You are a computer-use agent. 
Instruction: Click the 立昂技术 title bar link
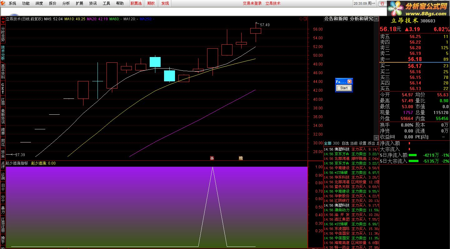(x=273, y=3)
